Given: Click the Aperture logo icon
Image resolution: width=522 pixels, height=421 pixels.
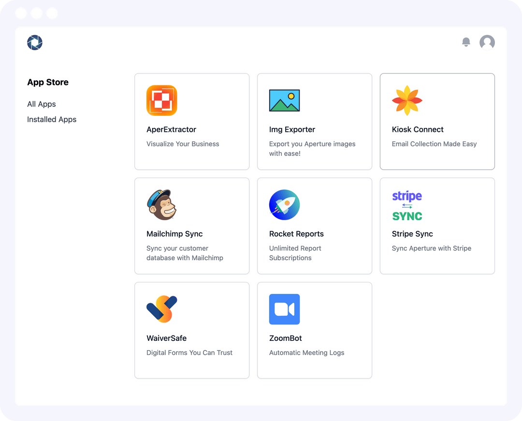Looking at the screenshot, I should pos(35,42).
